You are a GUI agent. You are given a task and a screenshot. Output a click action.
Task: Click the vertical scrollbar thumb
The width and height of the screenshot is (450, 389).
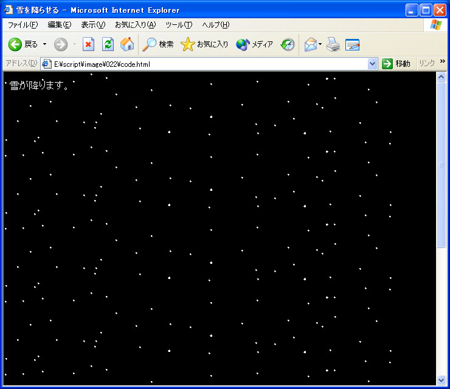(x=441, y=165)
